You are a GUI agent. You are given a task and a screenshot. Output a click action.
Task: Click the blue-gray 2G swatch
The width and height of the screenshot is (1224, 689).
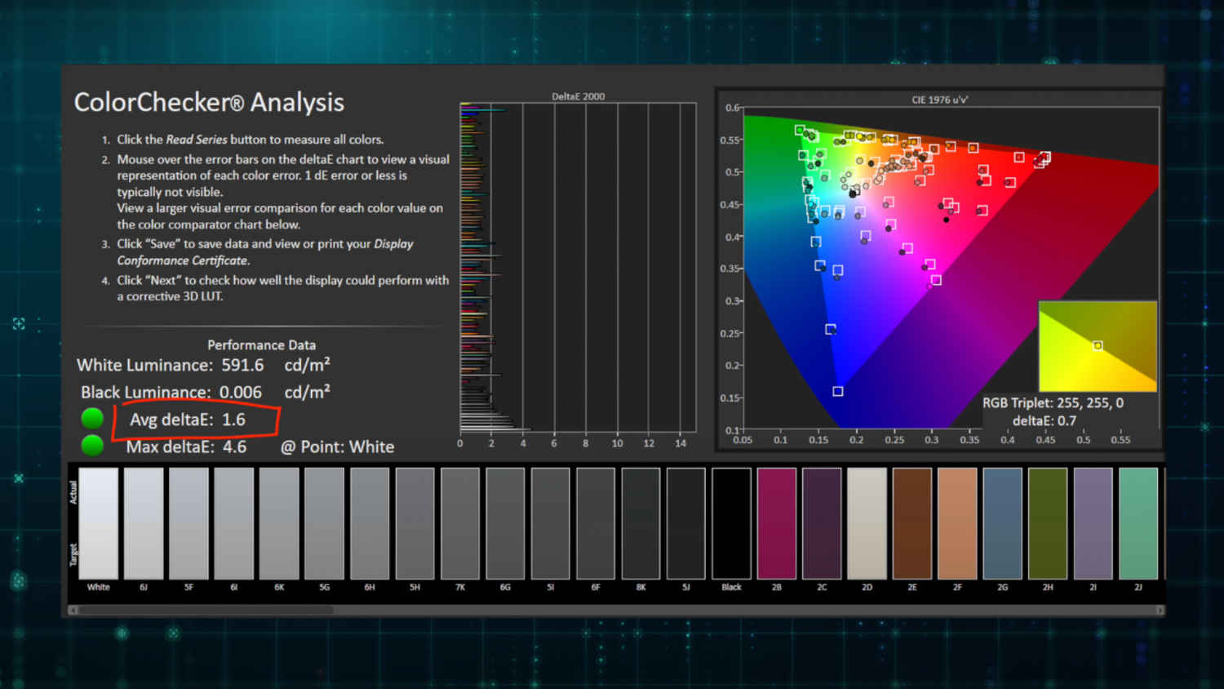click(x=1002, y=523)
